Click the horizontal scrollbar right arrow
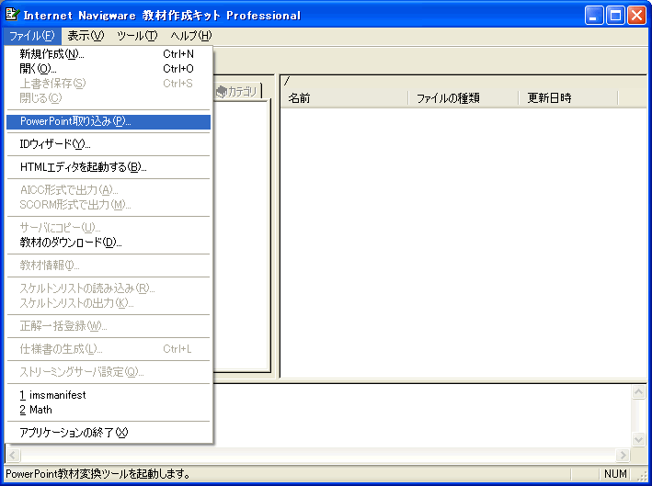The image size is (652, 486). pyautogui.click(x=623, y=455)
